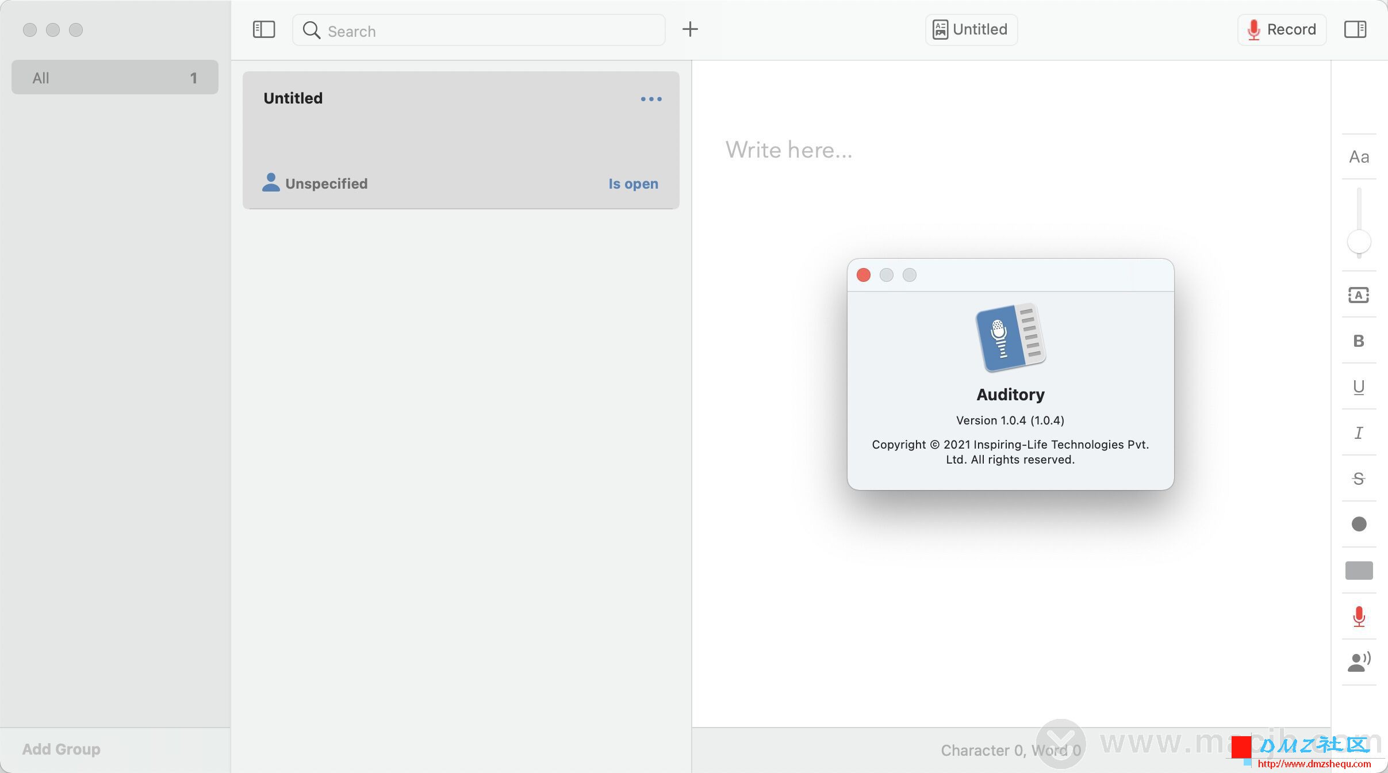This screenshot has width=1388, height=773.
Task: Click the note count 1 beside All
Action: point(194,78)
